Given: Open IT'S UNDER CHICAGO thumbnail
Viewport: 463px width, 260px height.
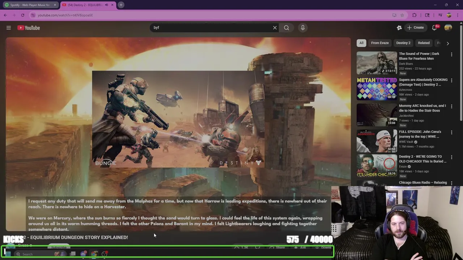Looking at the screenshot, I should 377,166.
